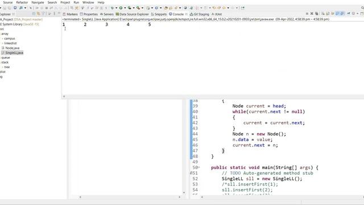The width and height of the screenshot is (364, 205).
Task: Select the queue package in the tree
Action: point(6,58)
